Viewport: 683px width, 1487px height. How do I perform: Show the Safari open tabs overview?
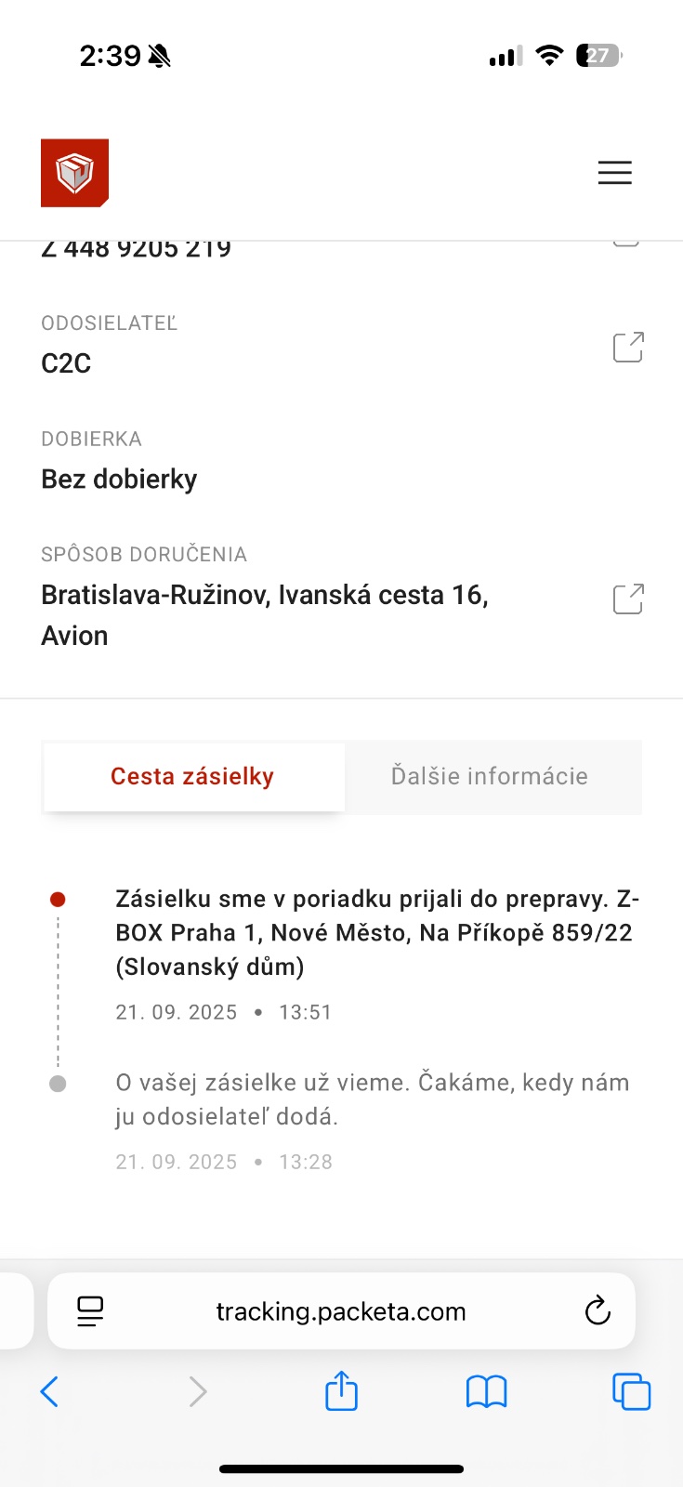pyautogui.click(x=631, y=1392)
